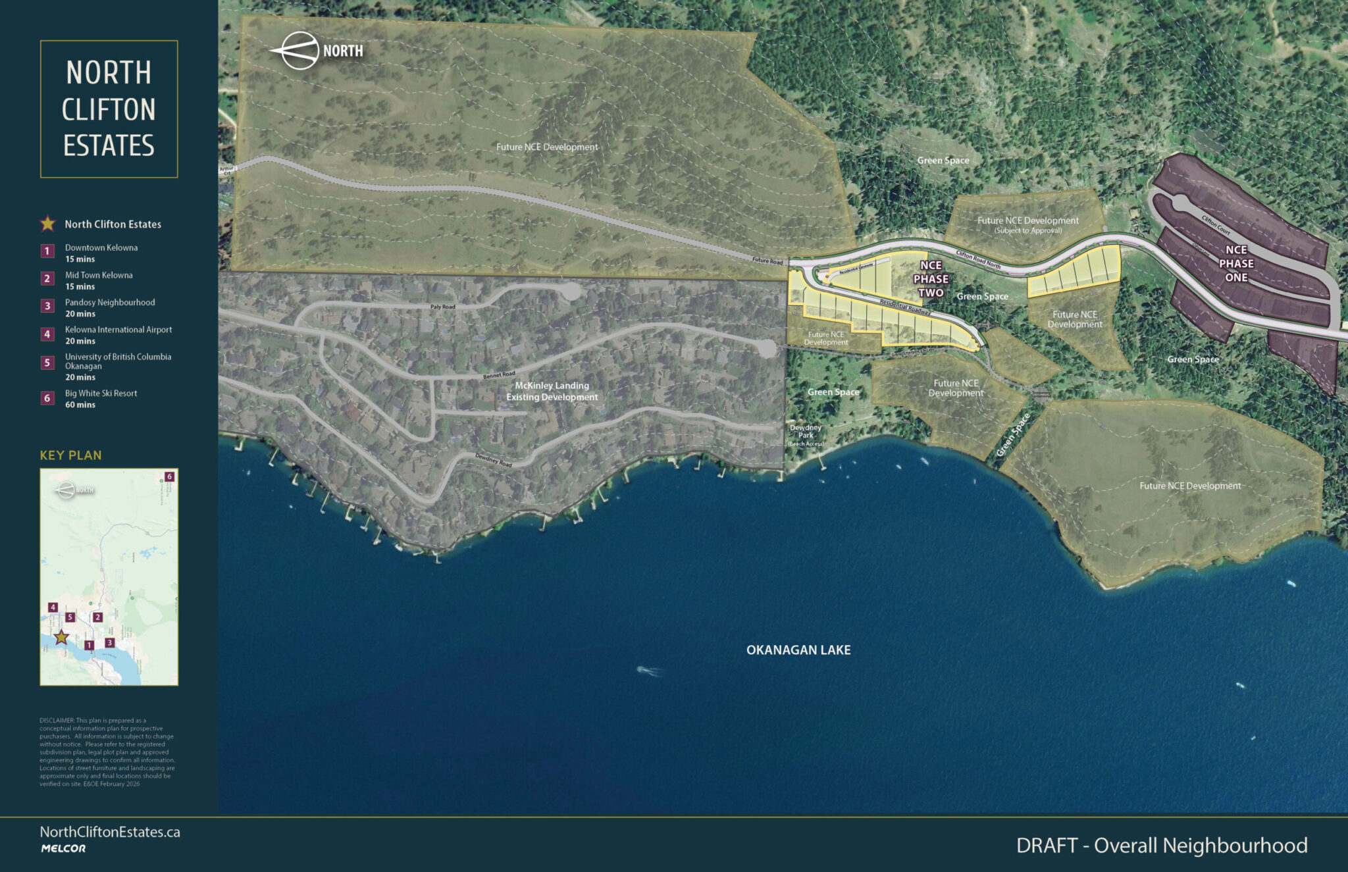Click legend marker number 6

(x=47, y=398)
